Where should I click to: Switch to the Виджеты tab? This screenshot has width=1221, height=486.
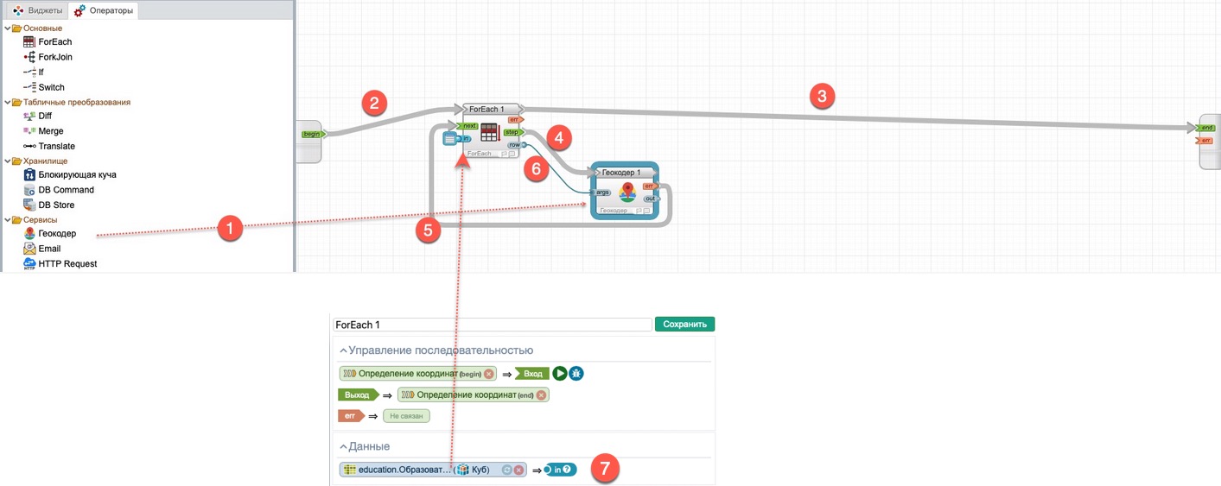(x=37, y=10)
